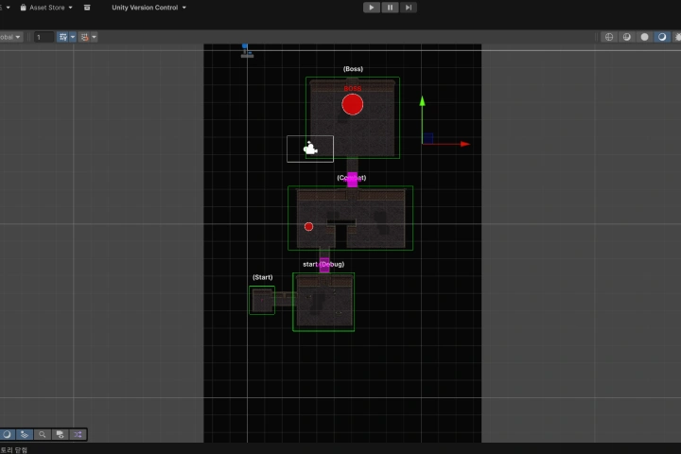Select unlit draw mode circle icon
The image size is (681, 454).
[644, 37]
